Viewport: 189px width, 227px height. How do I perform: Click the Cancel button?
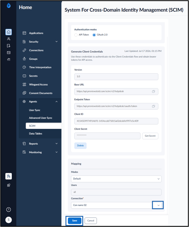[x=91, y=221]
